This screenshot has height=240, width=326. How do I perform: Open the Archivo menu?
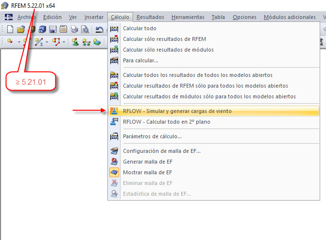point(26,17)
